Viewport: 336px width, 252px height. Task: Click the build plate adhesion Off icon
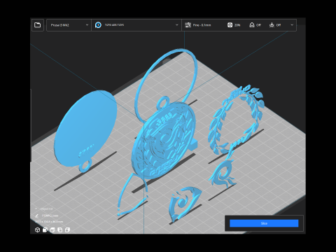pos(272,25)
